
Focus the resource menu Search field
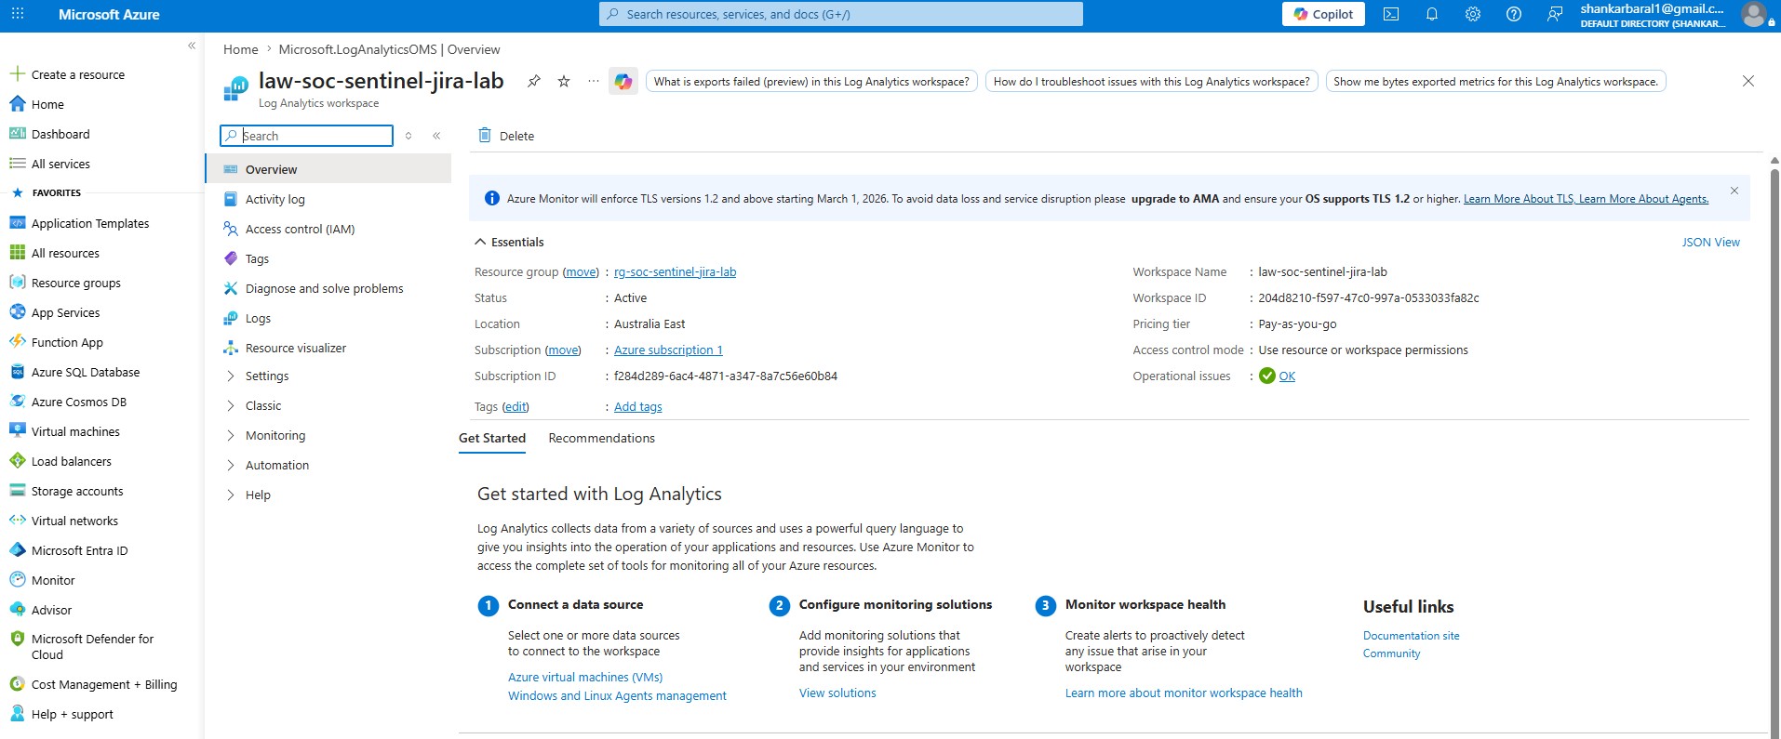(x=307, y=136)
